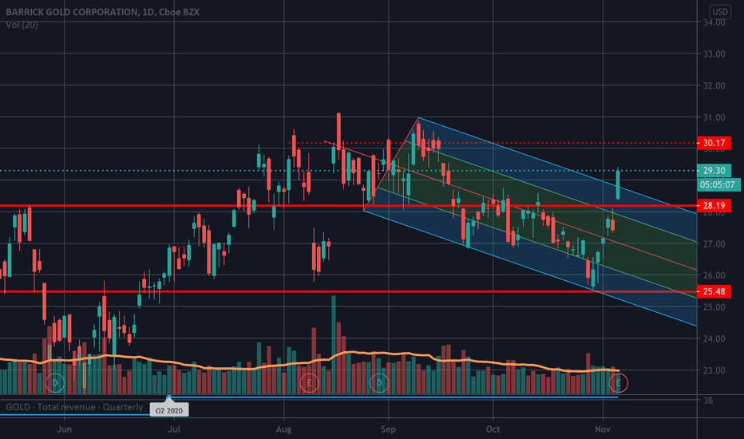
Task: Click the Vol (20) indicator label
Action: [22, 25]
